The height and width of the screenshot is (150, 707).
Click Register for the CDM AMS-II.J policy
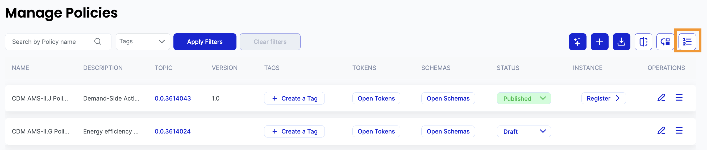click(x=603, y=98)
